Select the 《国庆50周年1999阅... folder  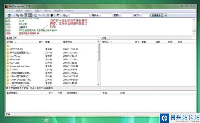(x=20, y=83)
